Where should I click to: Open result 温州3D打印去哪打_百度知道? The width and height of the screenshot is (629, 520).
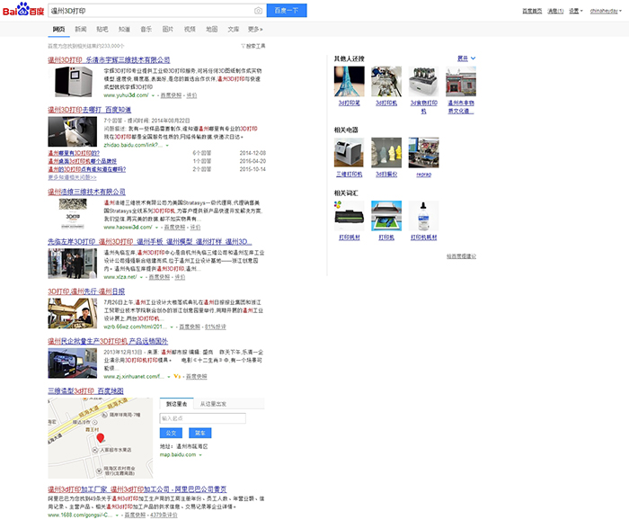pos(90,110)
